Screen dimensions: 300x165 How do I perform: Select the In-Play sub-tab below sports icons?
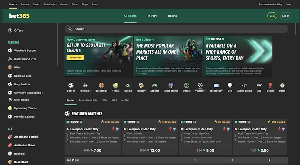(125, 100)
